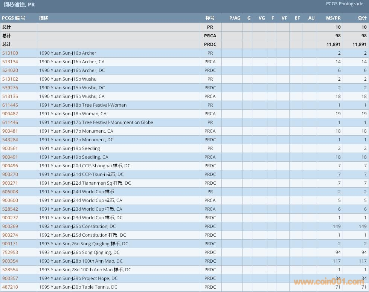This screenshot has width=369, height=292.
Task: Select PCGS number 539276
Action: 10,88
